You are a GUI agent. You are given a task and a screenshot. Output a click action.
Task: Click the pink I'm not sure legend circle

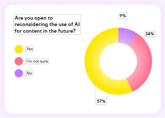click(x=19, y=61)
